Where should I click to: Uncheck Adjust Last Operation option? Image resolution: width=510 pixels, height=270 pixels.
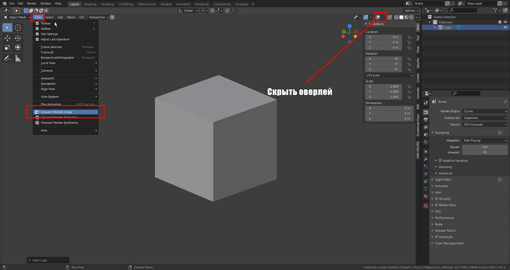tap(37, 39)
